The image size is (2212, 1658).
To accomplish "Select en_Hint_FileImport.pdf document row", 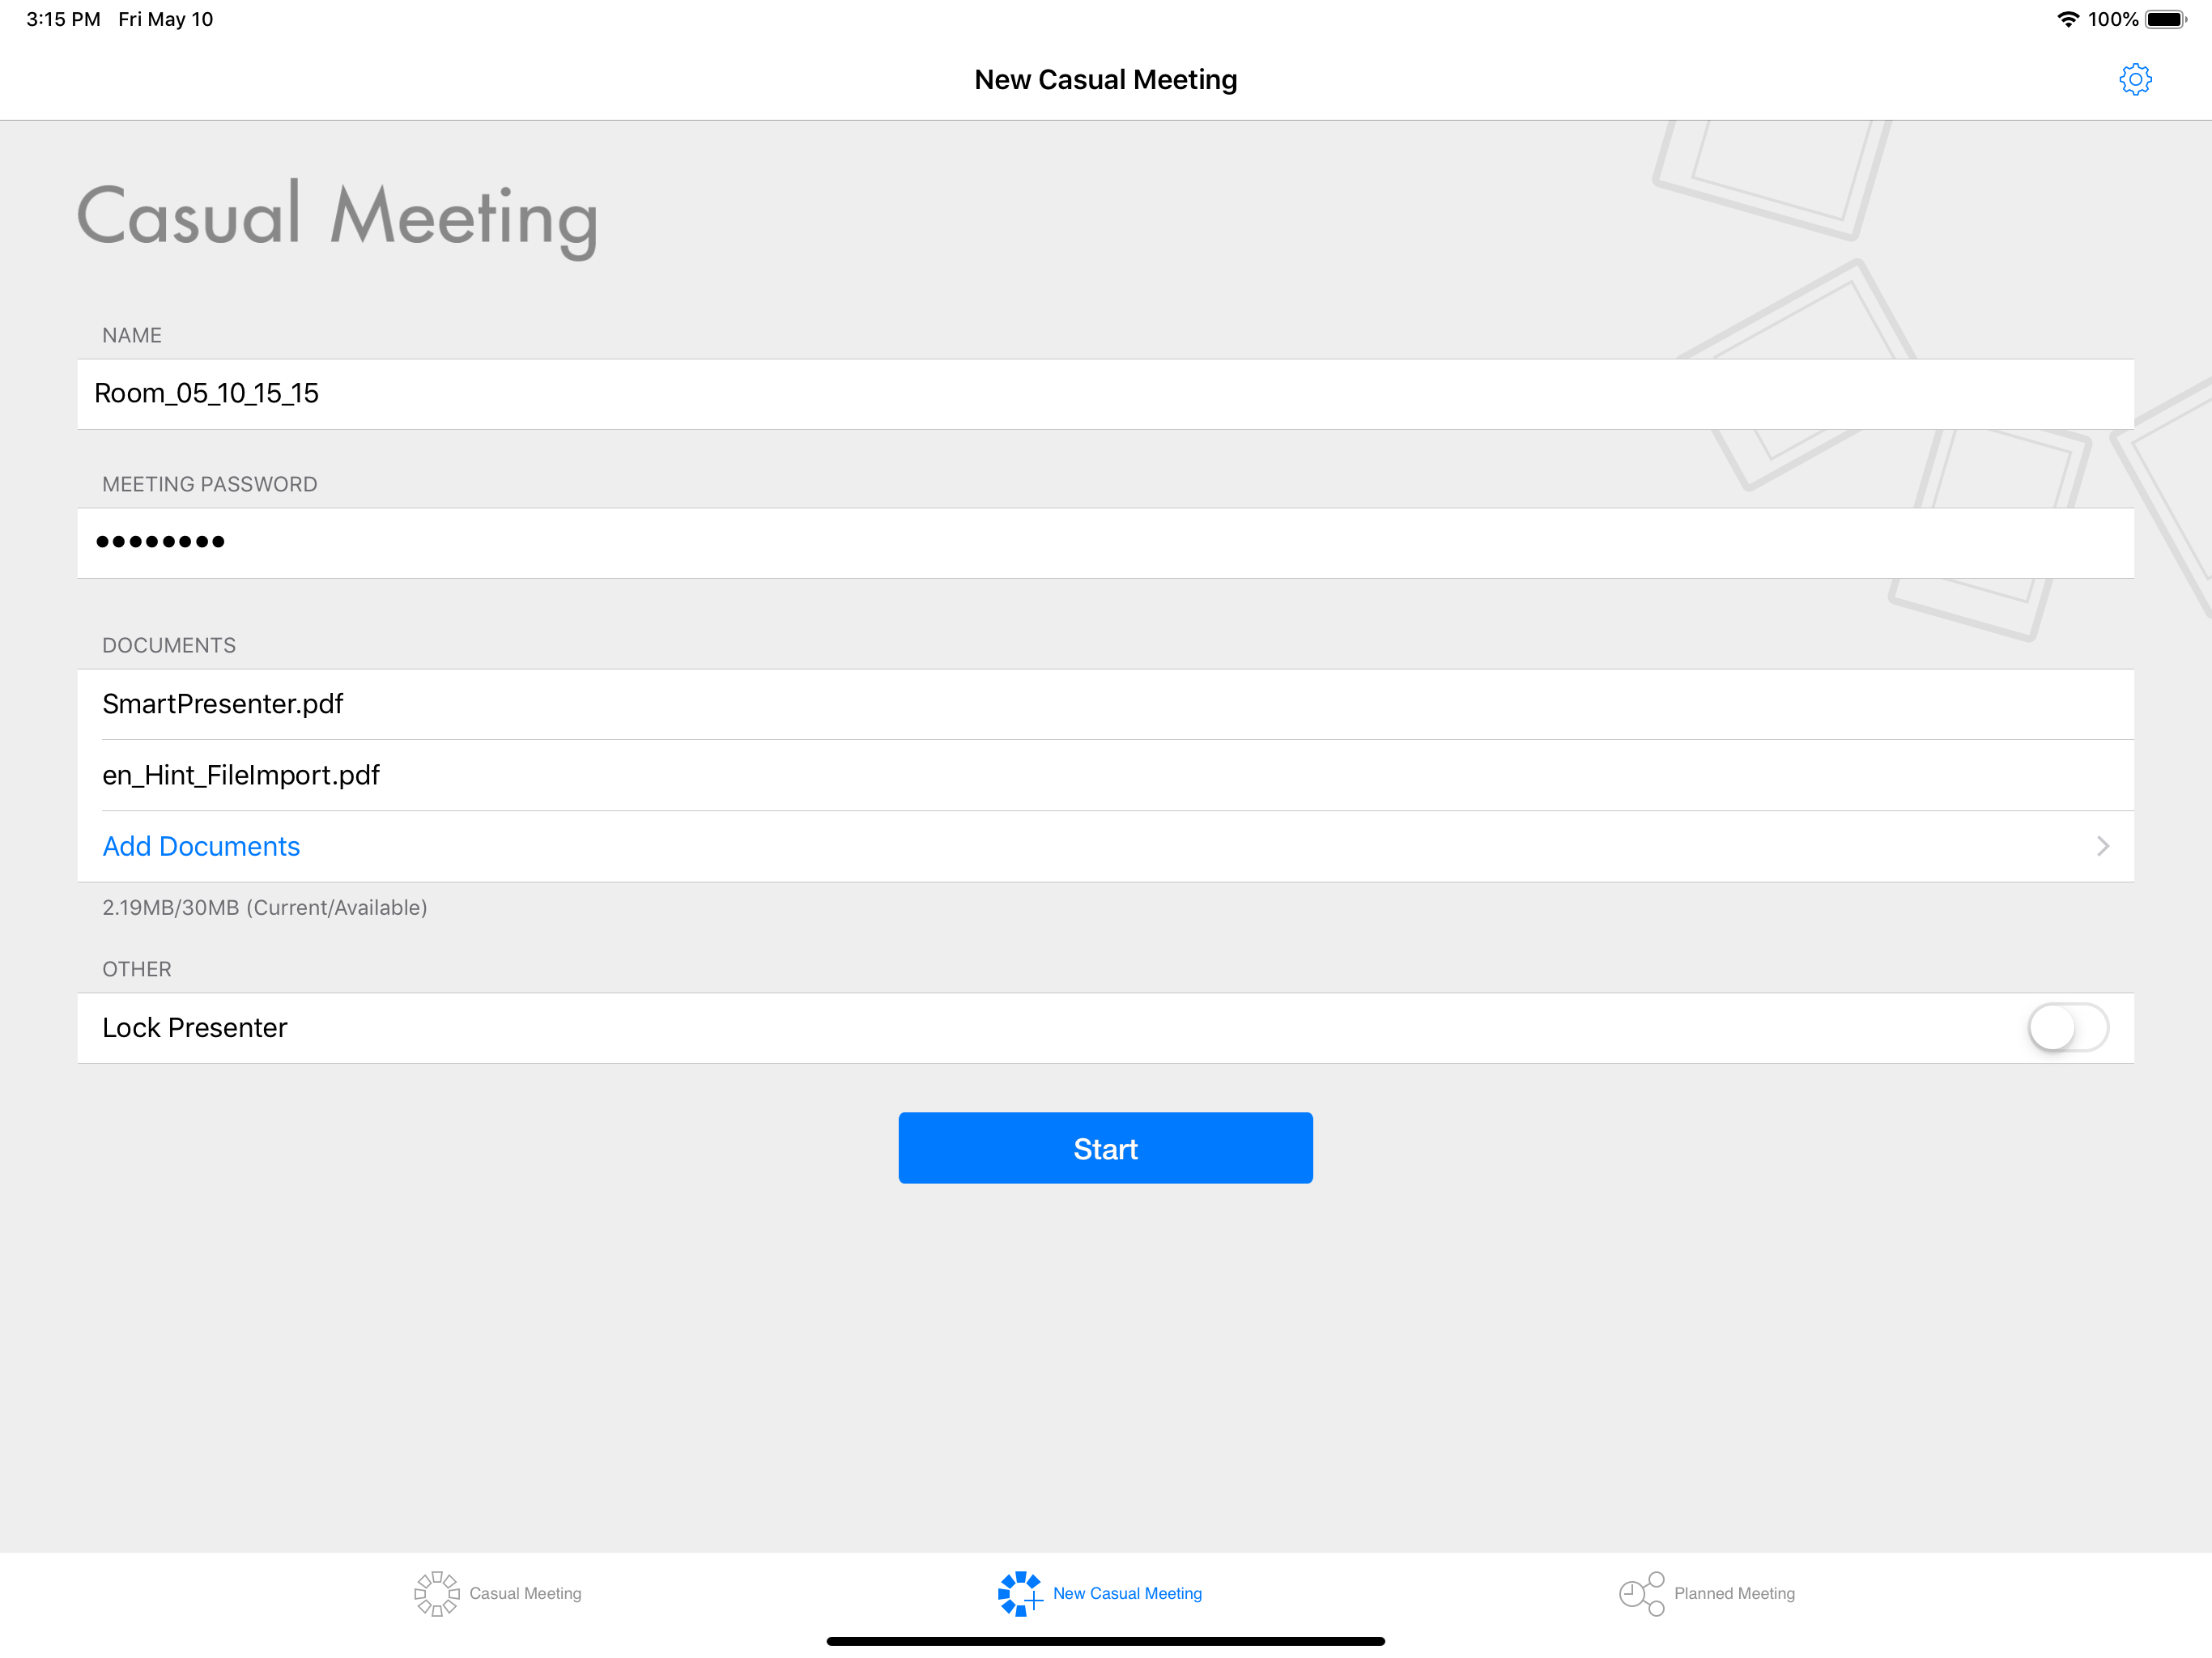I will (x=1105, y=775).
